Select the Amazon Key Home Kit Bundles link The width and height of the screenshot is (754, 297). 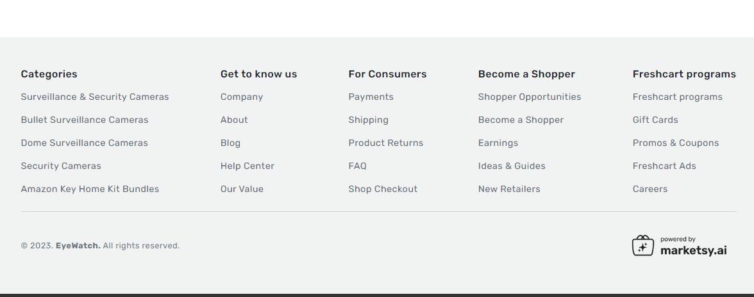pyautogui.click(x=90, y=189)
